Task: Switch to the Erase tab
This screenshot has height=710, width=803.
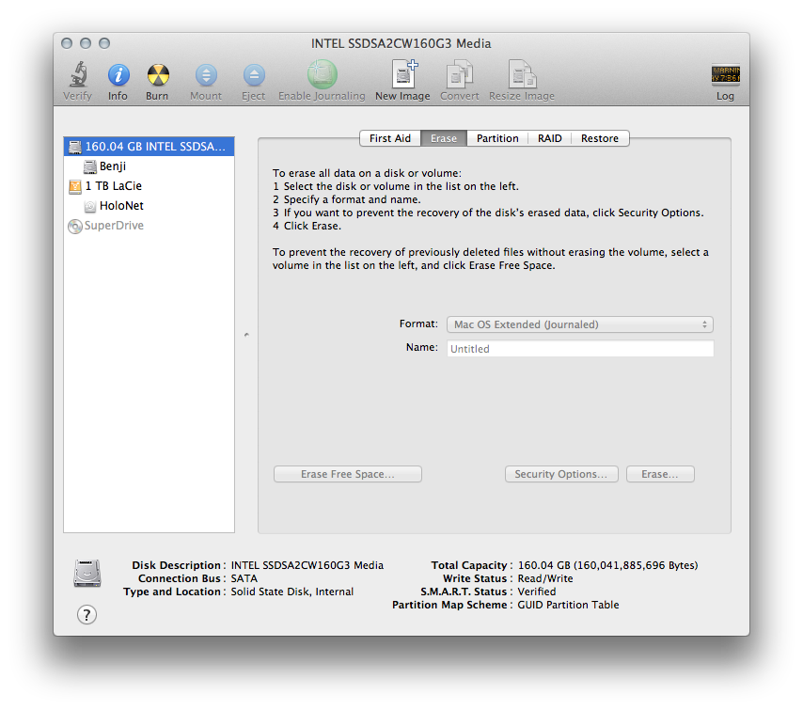Action: [x=444, y=138]
